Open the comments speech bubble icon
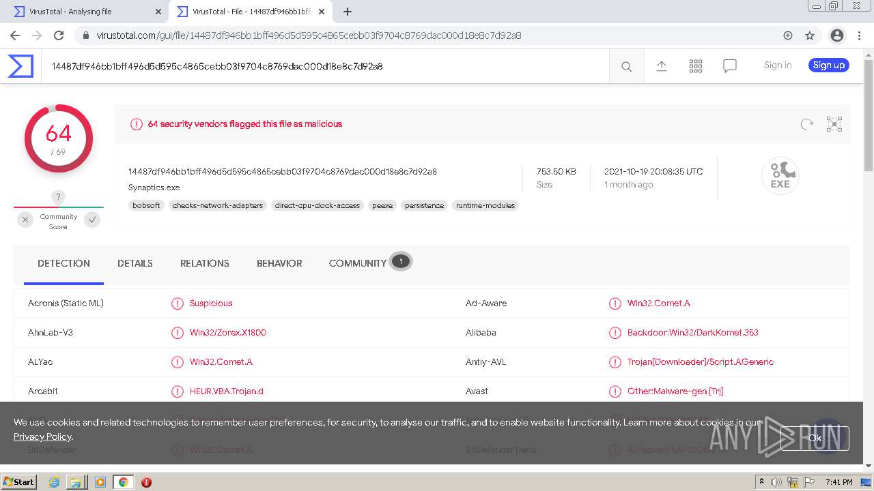The height and width of the screenshot is (491, 874). click(730, 65)
